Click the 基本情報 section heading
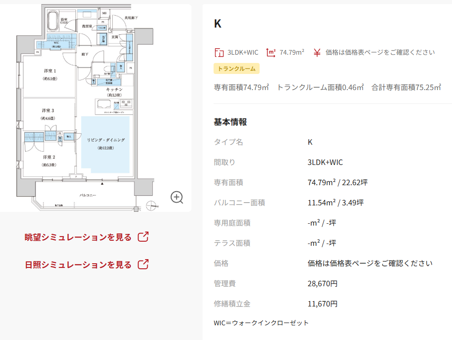This screenshot has height=340, width=452. click(230, 122)
